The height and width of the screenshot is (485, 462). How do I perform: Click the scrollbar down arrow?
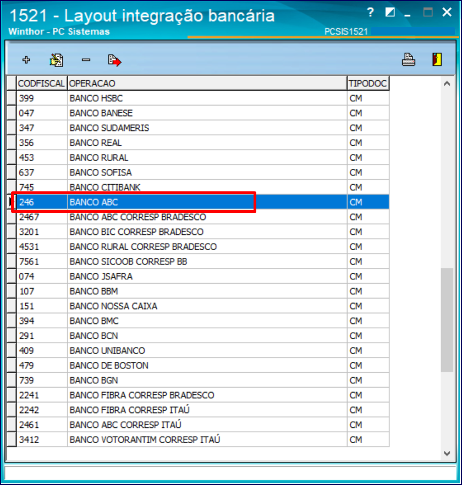pyautogui.click(x=447, y=454)
